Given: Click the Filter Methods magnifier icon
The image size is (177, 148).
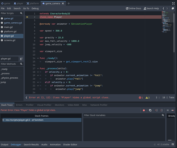Looking at the screenshot, I should click(x=21, y=64).
